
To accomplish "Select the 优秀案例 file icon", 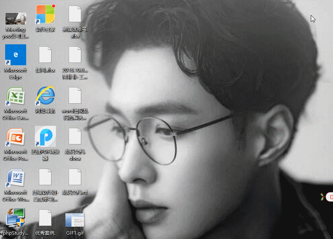I will [x=45, y=218].
